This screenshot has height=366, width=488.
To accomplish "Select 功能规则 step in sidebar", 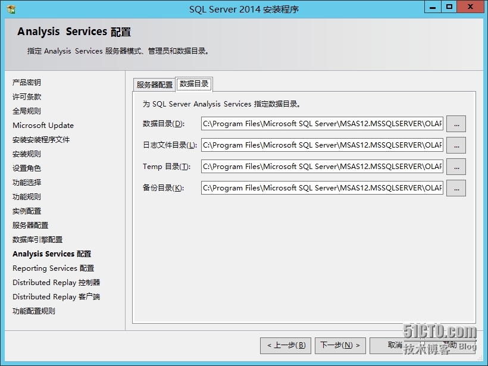I will point(27,197).
